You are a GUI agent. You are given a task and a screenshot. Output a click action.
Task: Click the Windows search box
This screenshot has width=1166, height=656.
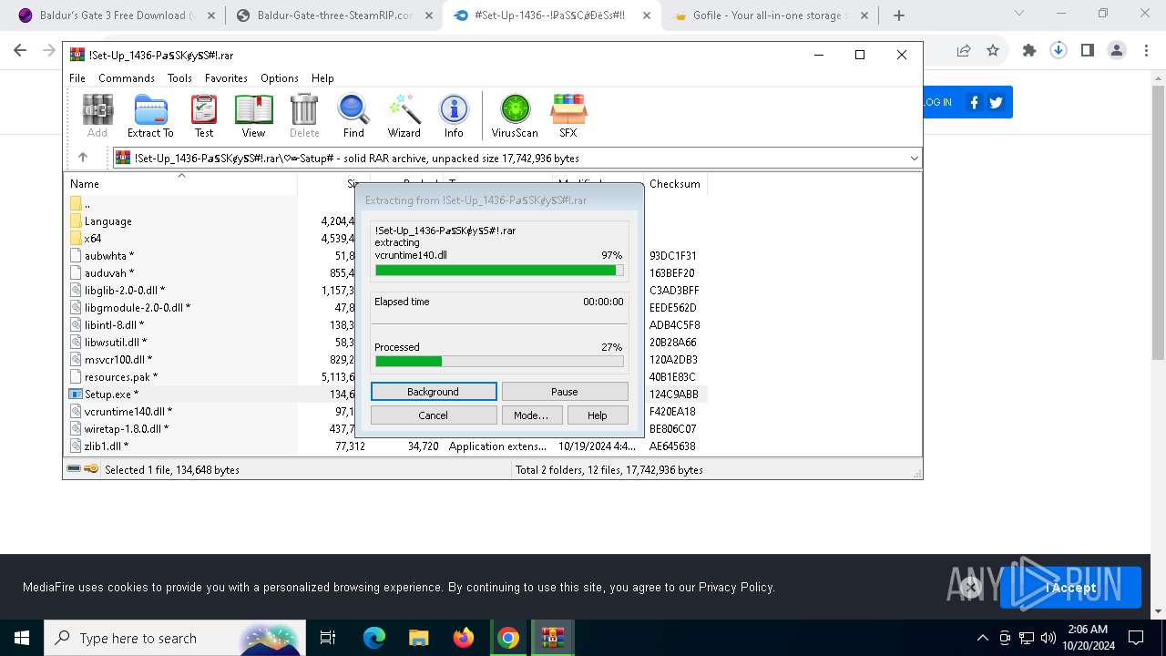tap(176, 638)
